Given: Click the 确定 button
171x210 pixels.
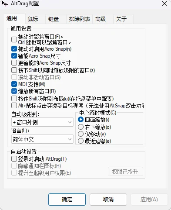Looking at the screenshot, I should pos(67,200).
